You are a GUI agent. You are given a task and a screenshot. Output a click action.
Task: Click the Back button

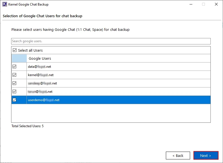(178, 156)
